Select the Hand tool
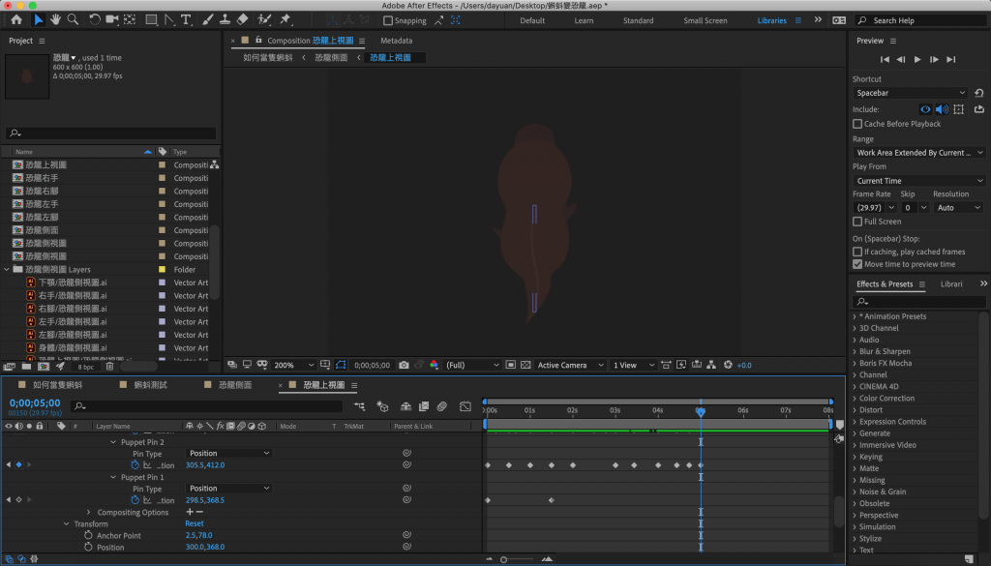 click(x=56, y=19)
